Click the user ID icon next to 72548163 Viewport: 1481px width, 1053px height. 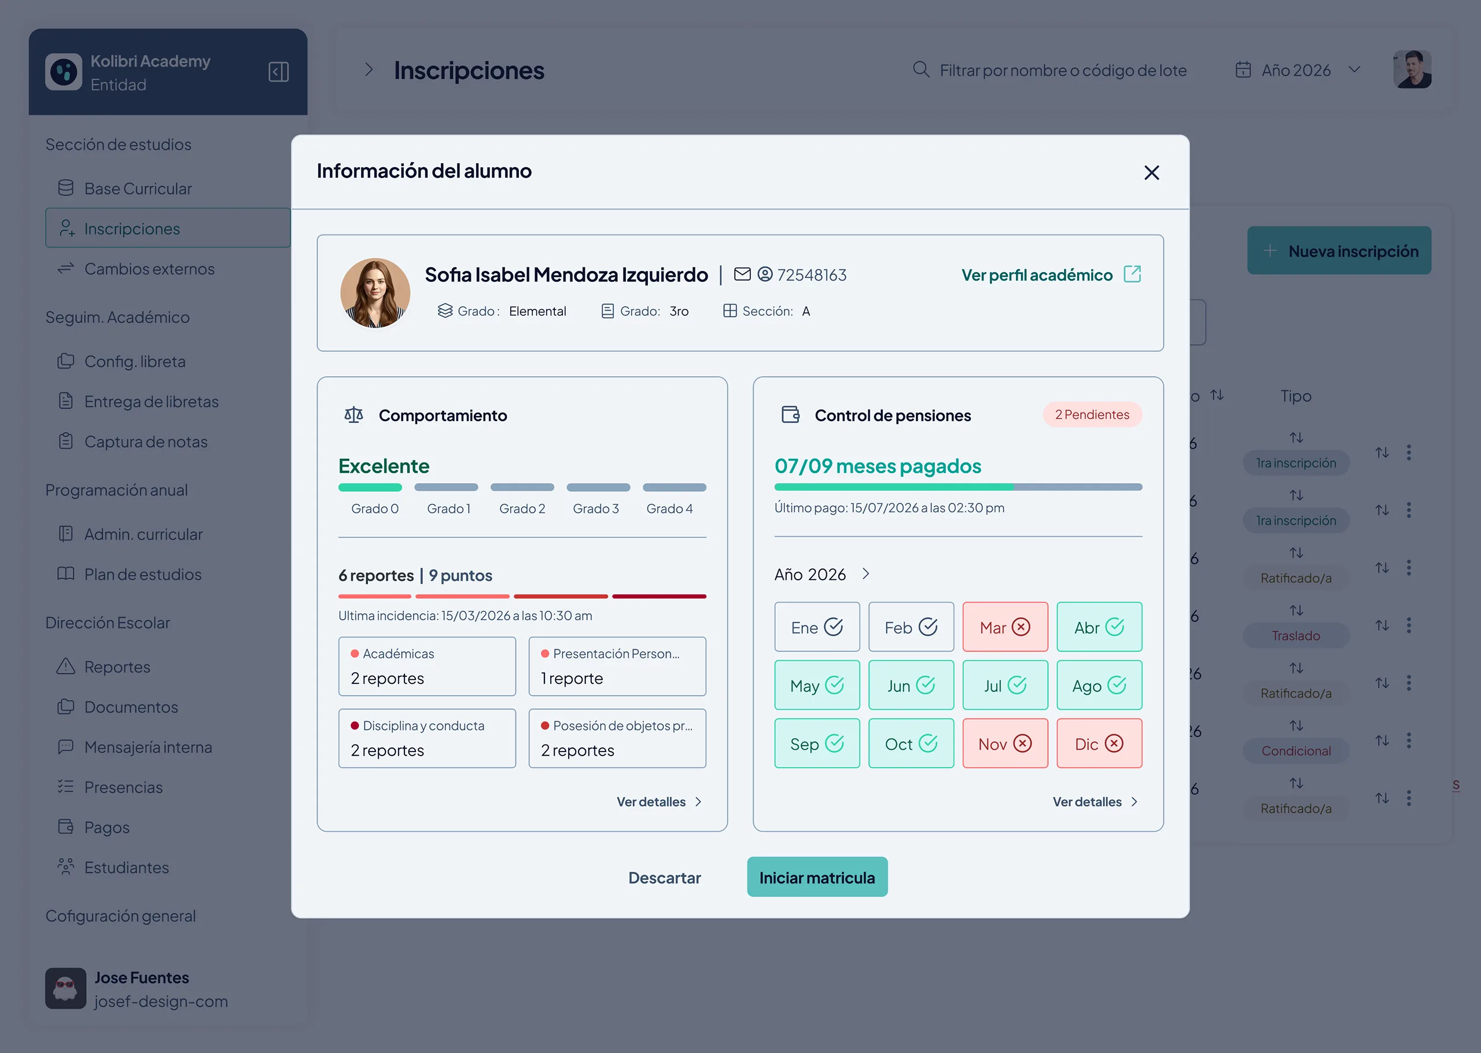click(x=765, y=274)
